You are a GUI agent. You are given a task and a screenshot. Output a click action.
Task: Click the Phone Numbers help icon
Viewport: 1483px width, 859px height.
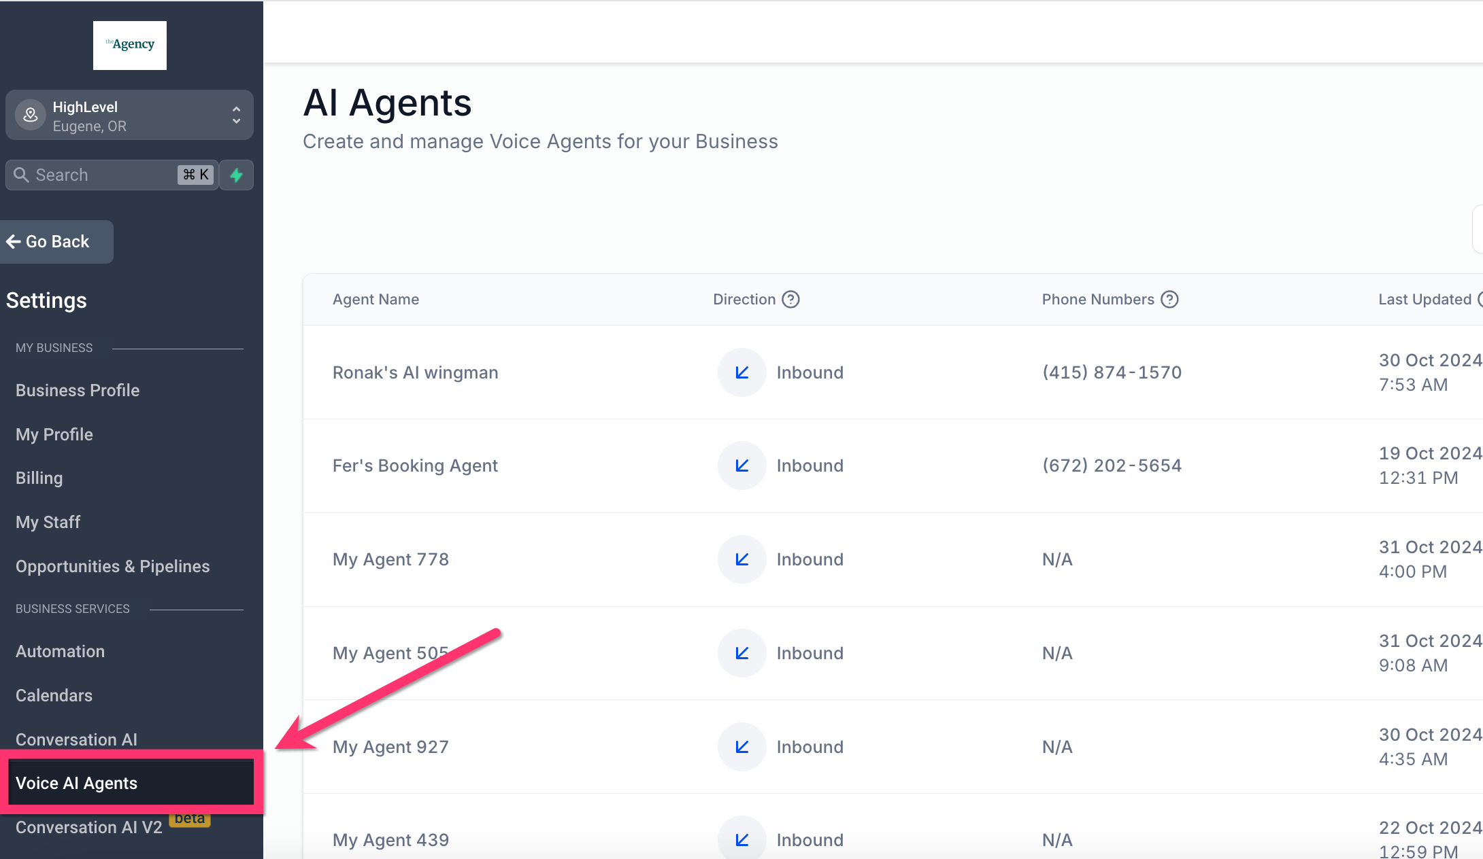[1169, 300]
